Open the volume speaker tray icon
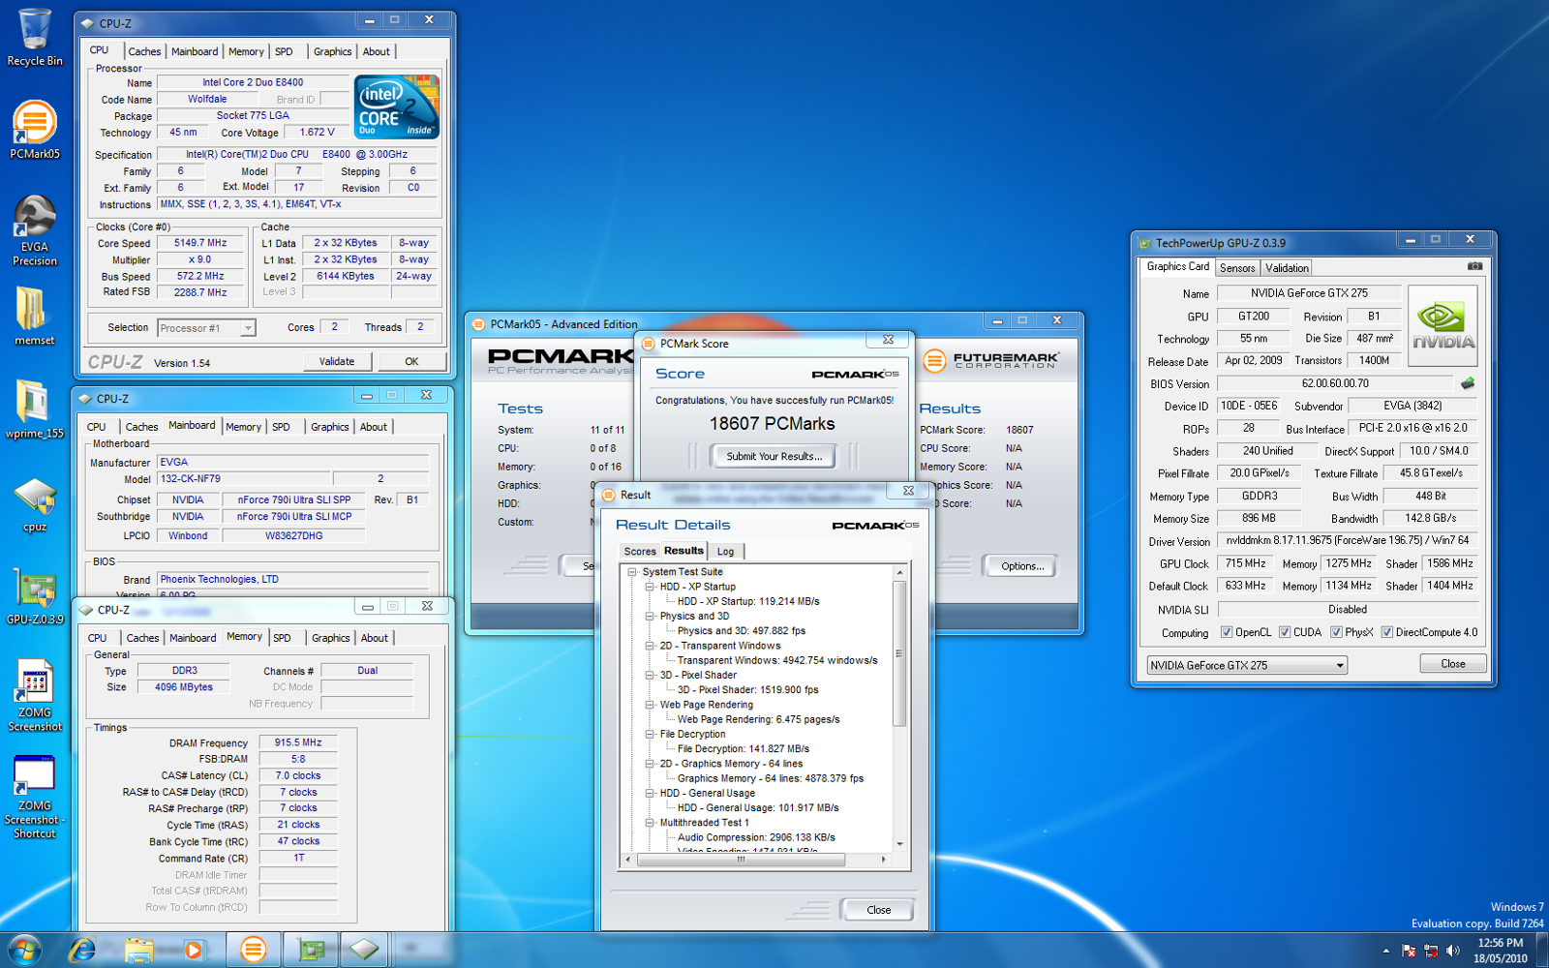 pyautogui.click(x=1452, y=951)
